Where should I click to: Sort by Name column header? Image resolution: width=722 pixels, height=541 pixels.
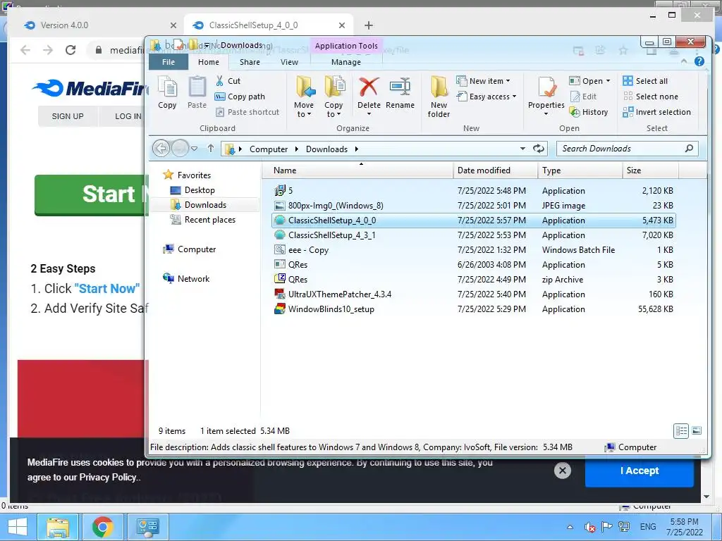tap(357, 170)
